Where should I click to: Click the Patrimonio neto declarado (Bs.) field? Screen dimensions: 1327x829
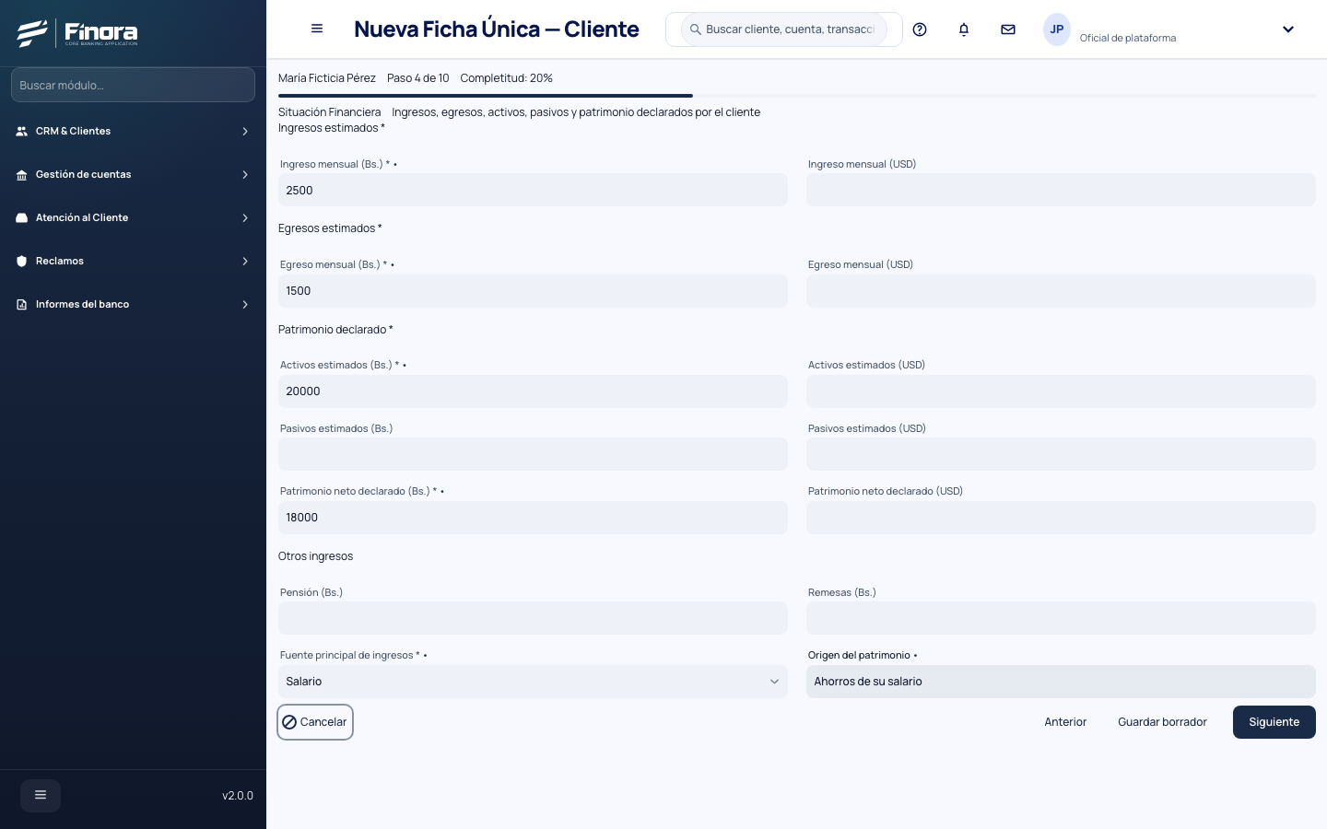pos(533,518)
